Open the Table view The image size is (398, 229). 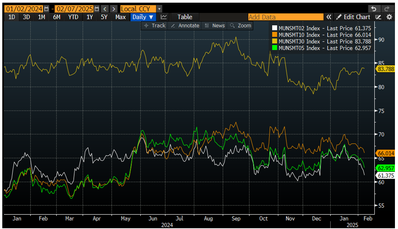pyautogui.click(x=184, y=17)
